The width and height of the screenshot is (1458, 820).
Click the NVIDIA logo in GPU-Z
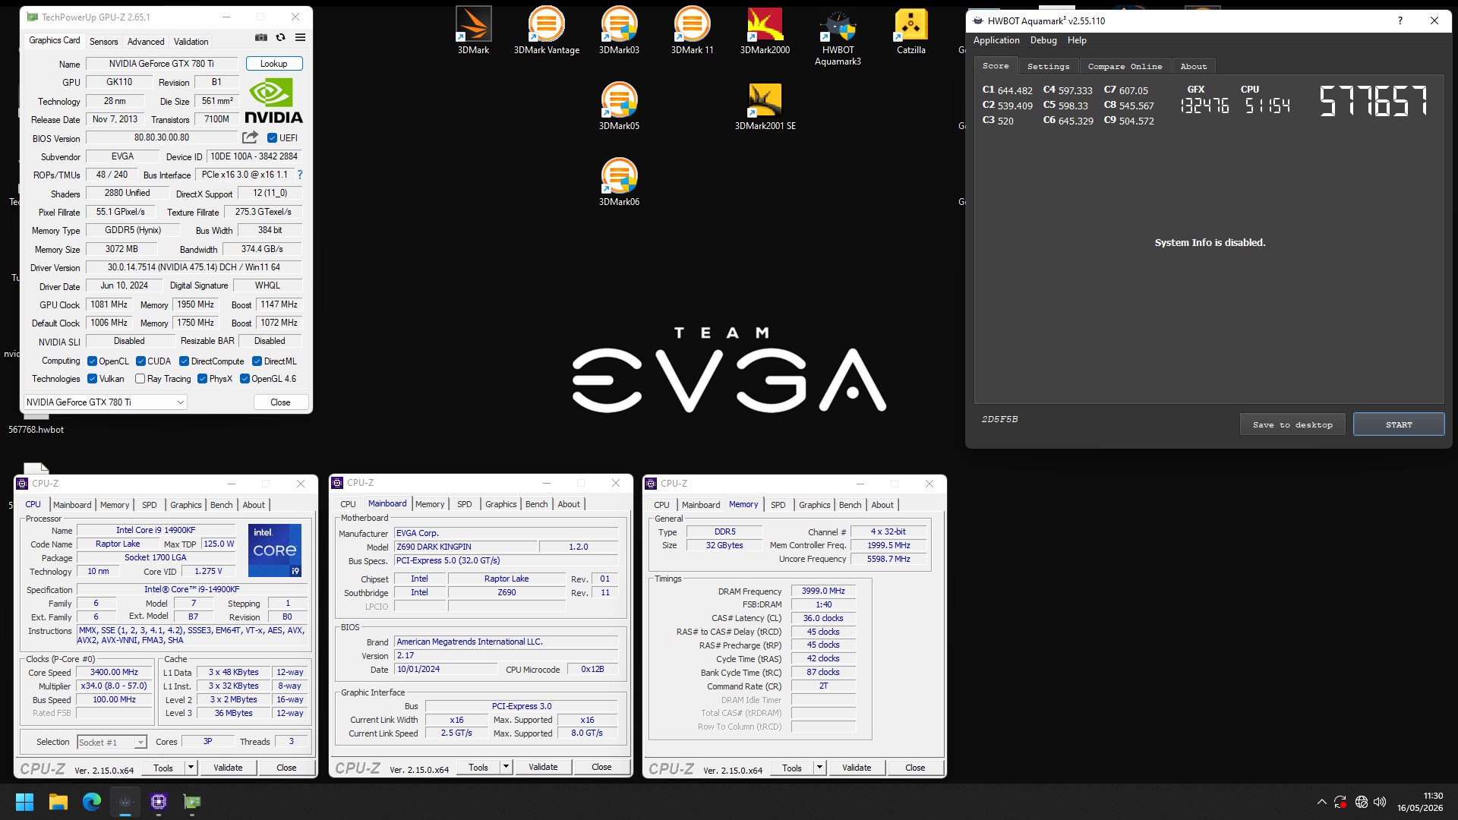273,102
